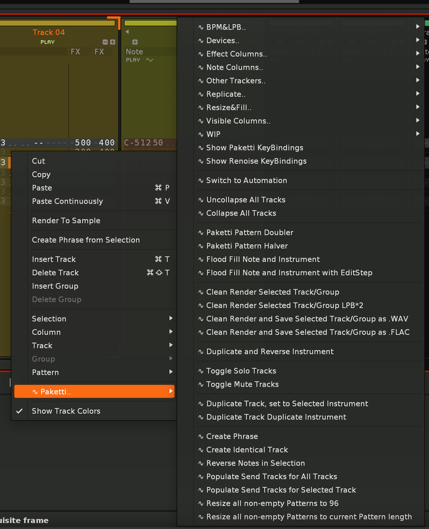
Task: Open the Pattern submenu
Action: (45, 372)
